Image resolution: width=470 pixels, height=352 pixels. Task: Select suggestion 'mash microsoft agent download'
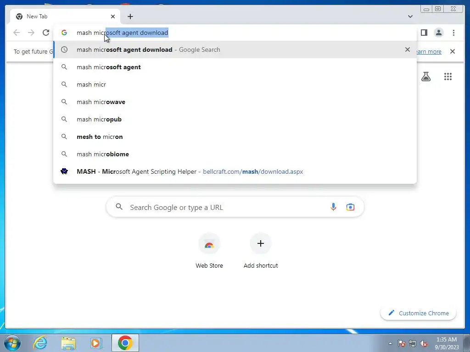coord(235,49)
